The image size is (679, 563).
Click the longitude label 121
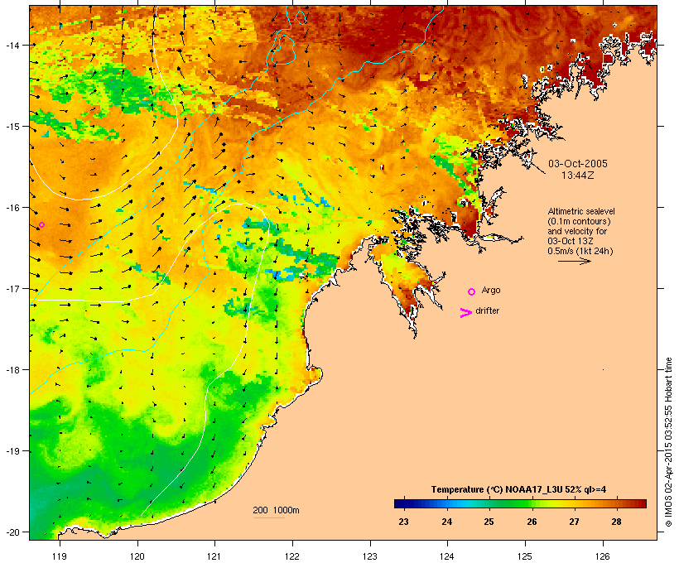click(x=214, y=556)
